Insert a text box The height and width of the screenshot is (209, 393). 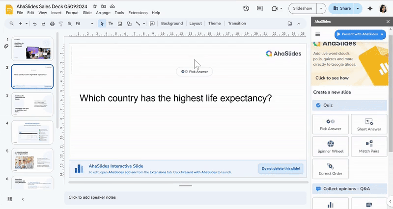tap(111, 24)
